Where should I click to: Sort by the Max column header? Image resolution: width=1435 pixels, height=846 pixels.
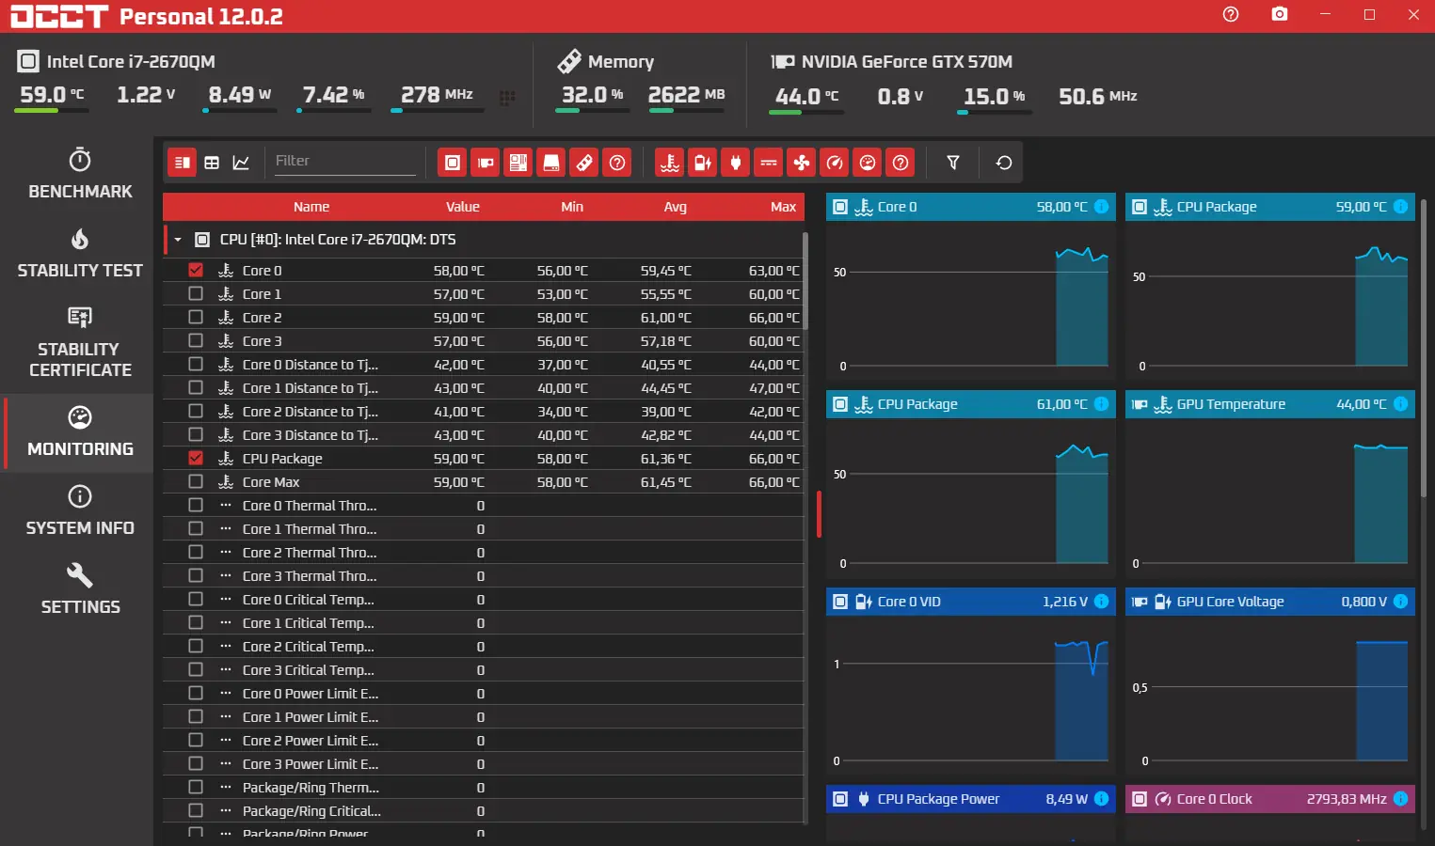pyautogui.click(x=784, y=207)
